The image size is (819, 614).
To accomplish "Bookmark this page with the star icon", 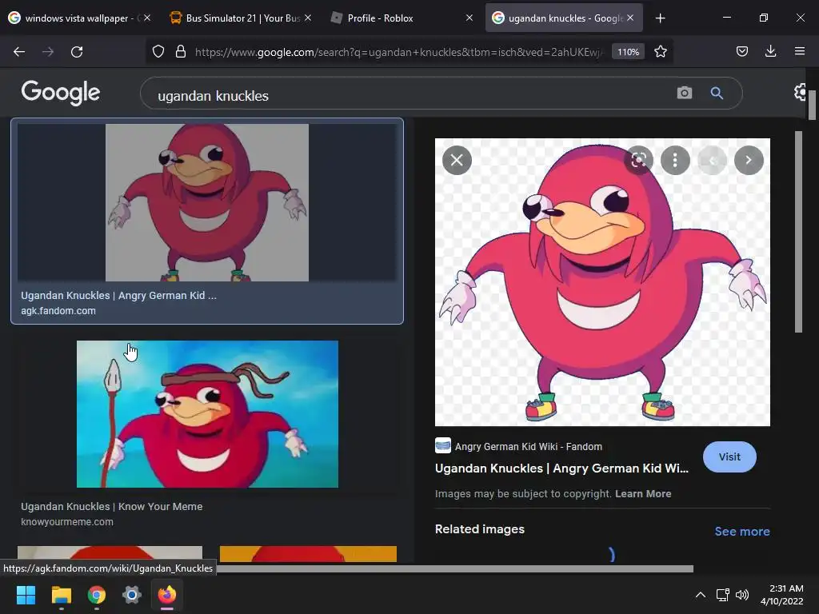I will tap(660, 52).
